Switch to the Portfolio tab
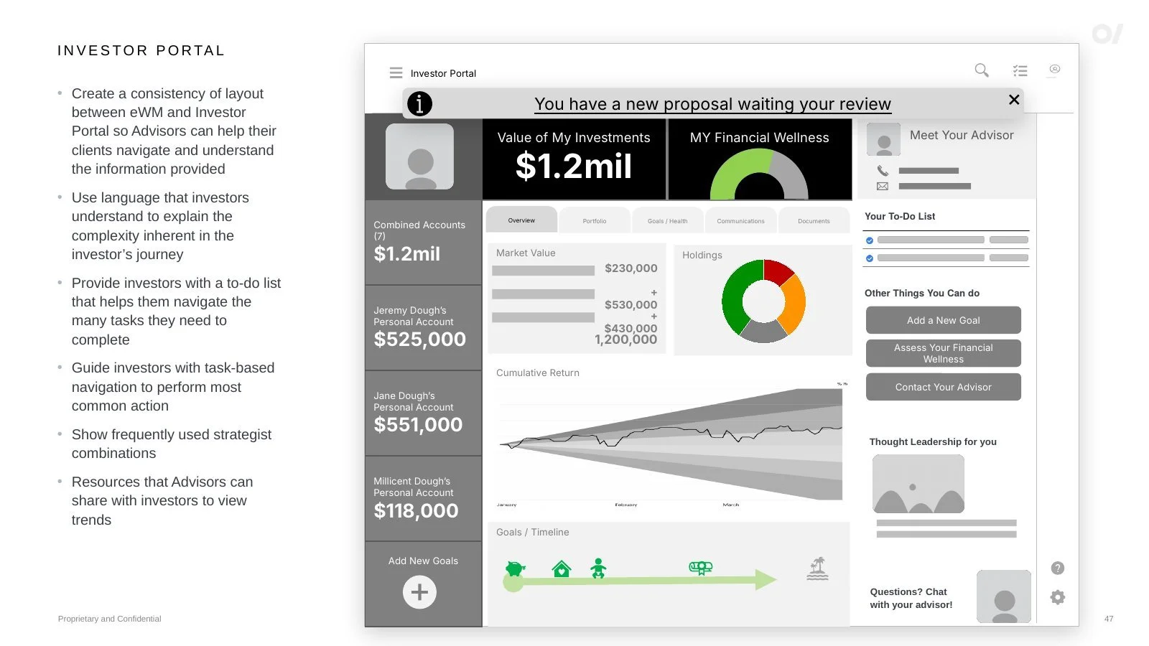1149x646 pixels. pos(595,220)
